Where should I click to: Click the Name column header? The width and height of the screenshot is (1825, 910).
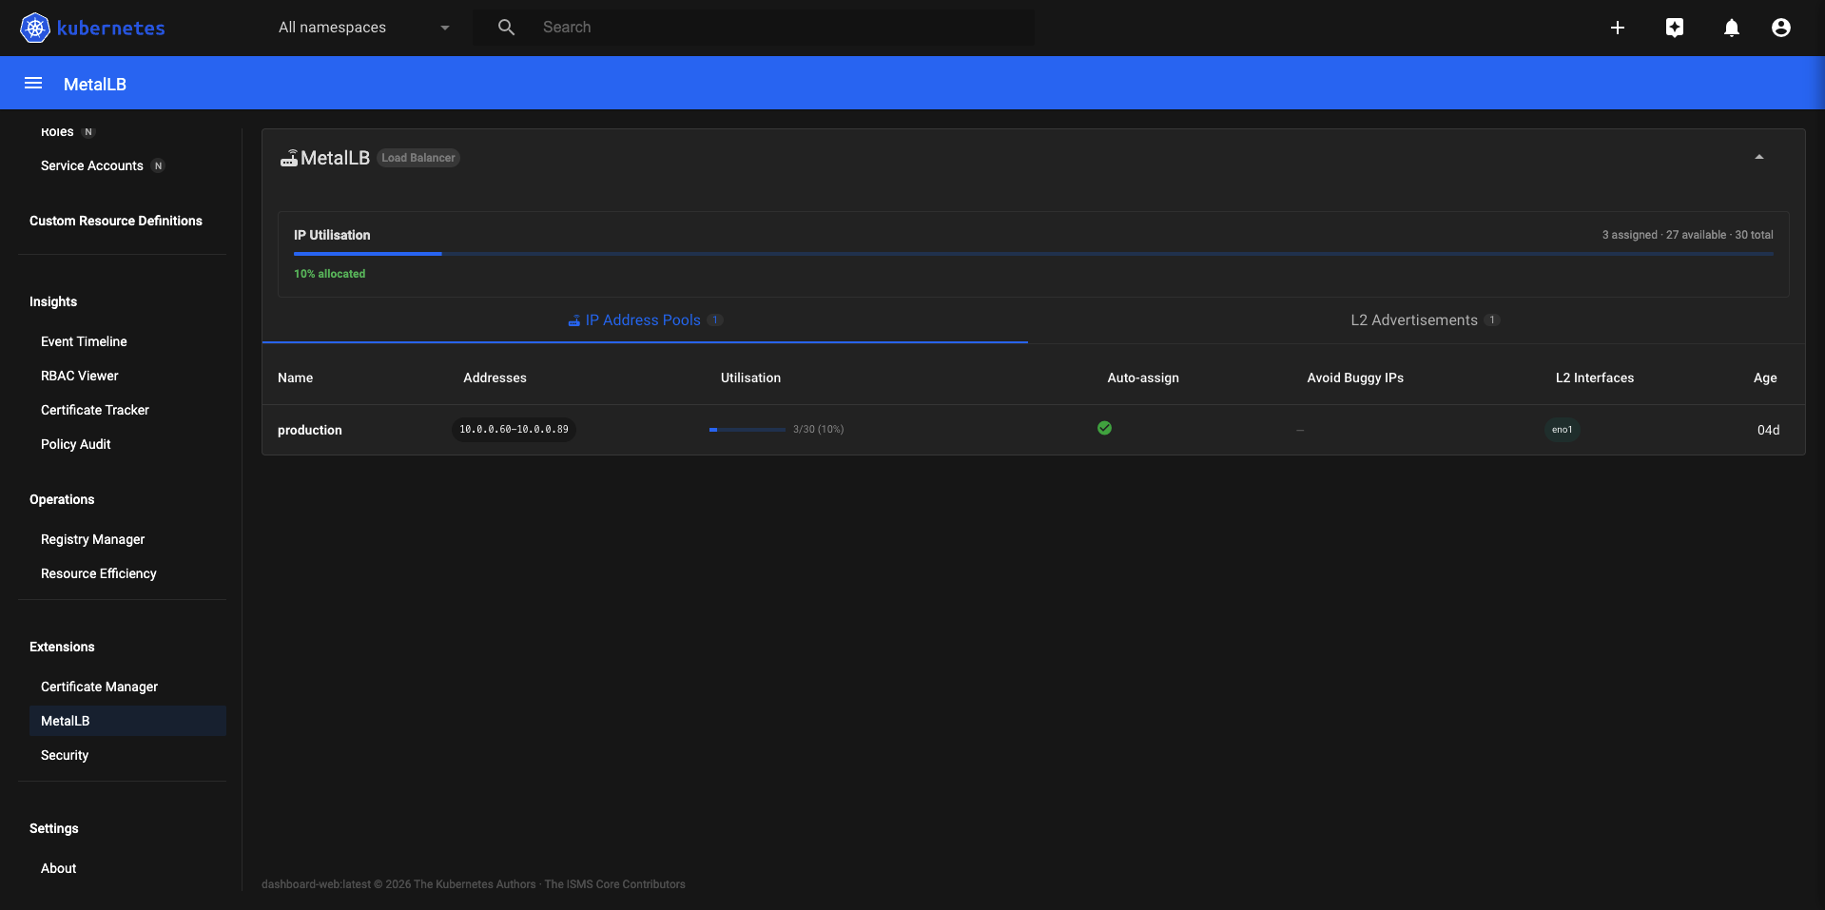click(x=296, y=378)
